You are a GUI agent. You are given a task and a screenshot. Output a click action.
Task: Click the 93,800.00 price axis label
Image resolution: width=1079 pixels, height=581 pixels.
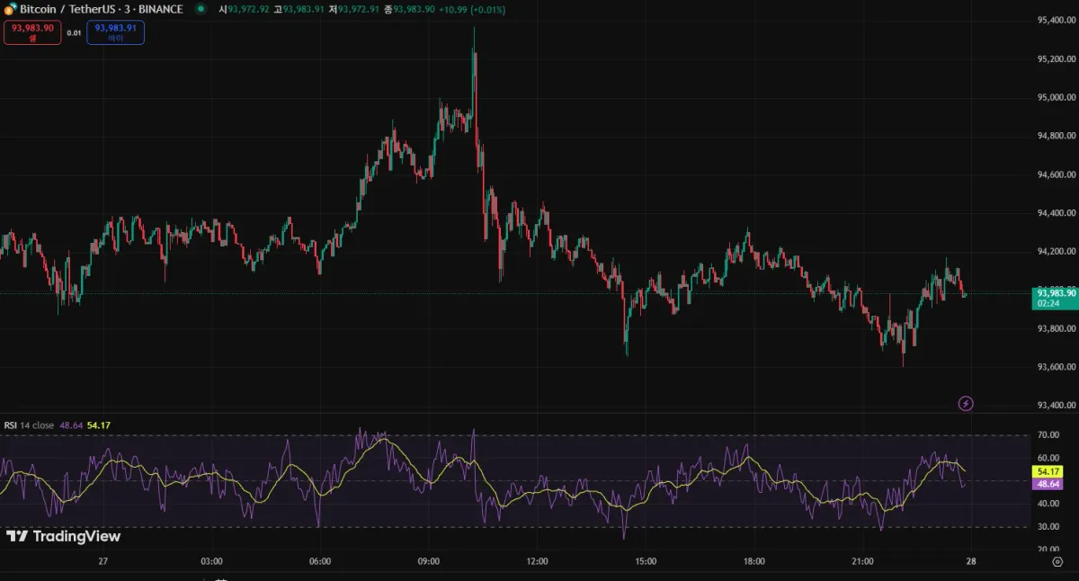pos(1056,328)
